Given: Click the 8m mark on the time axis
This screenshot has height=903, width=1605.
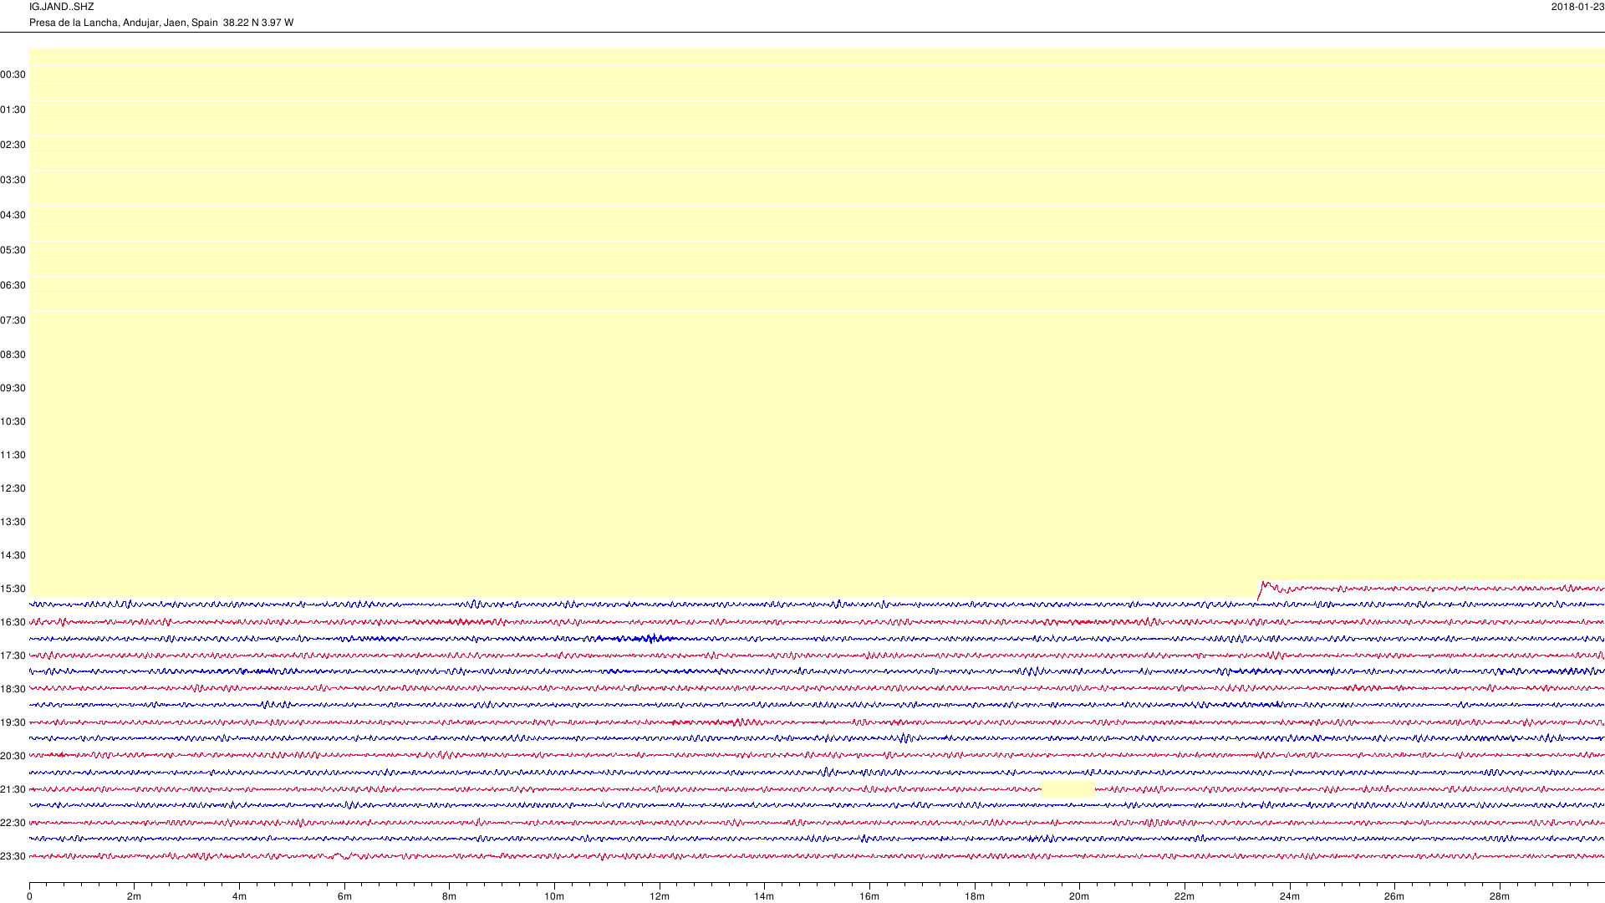Looking at the screenshot, I should (x=449, y=896).
